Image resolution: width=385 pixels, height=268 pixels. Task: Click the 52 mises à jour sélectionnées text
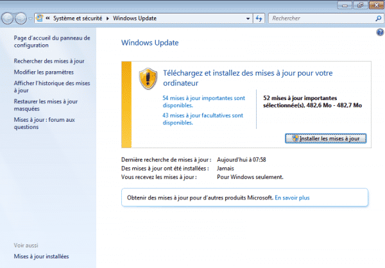point(312,101)
